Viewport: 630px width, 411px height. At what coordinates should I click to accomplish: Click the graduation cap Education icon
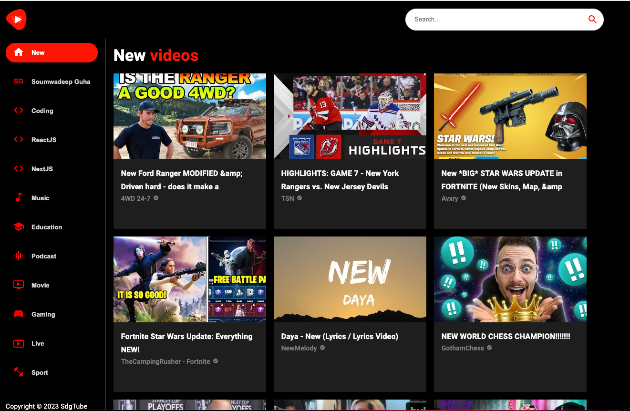[19, 227]
